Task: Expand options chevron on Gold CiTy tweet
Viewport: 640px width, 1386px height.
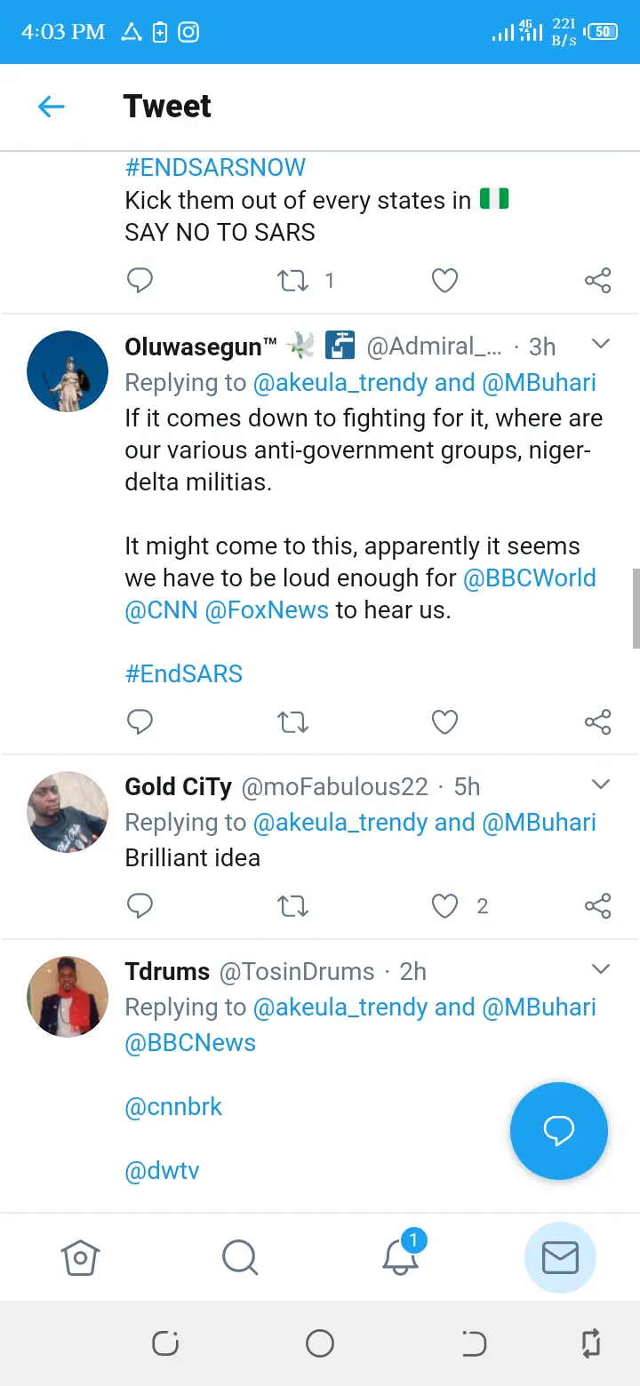Action: pyautogui.click(x=601, y=785)
